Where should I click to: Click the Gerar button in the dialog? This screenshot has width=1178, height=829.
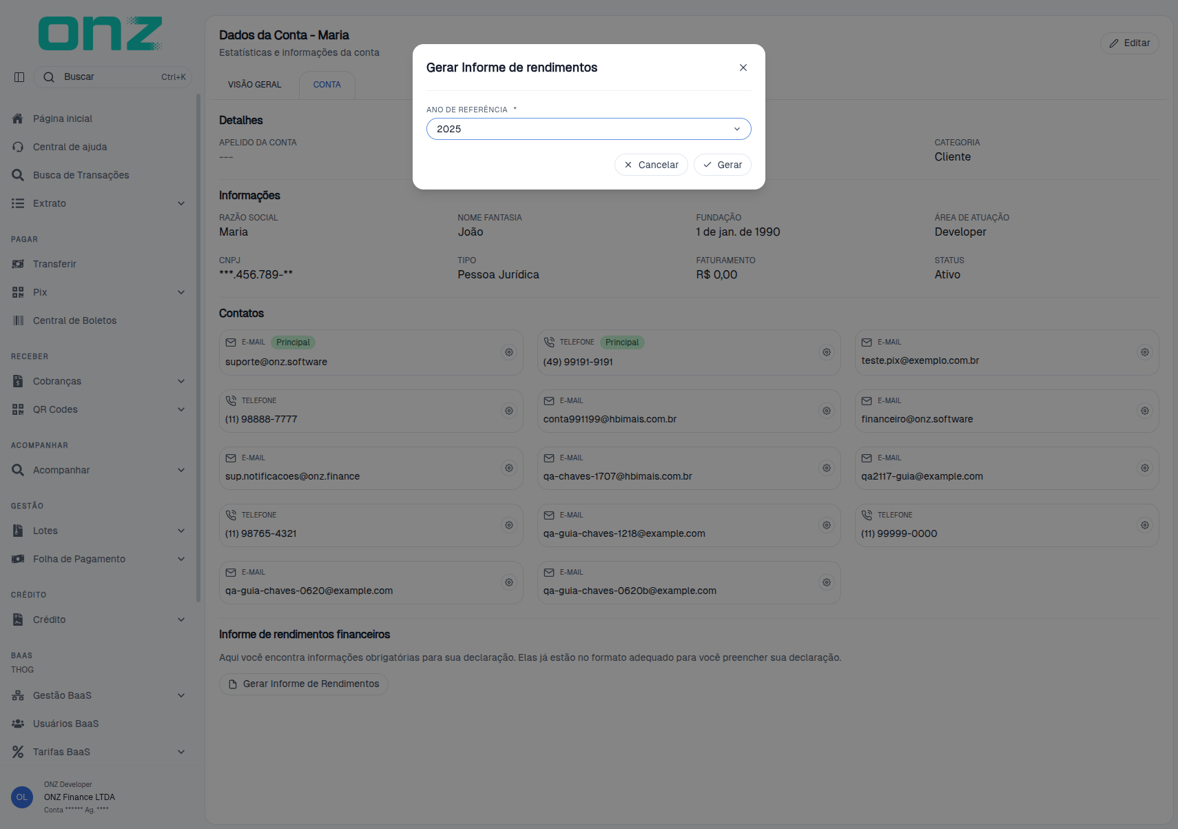click(723, 165)
